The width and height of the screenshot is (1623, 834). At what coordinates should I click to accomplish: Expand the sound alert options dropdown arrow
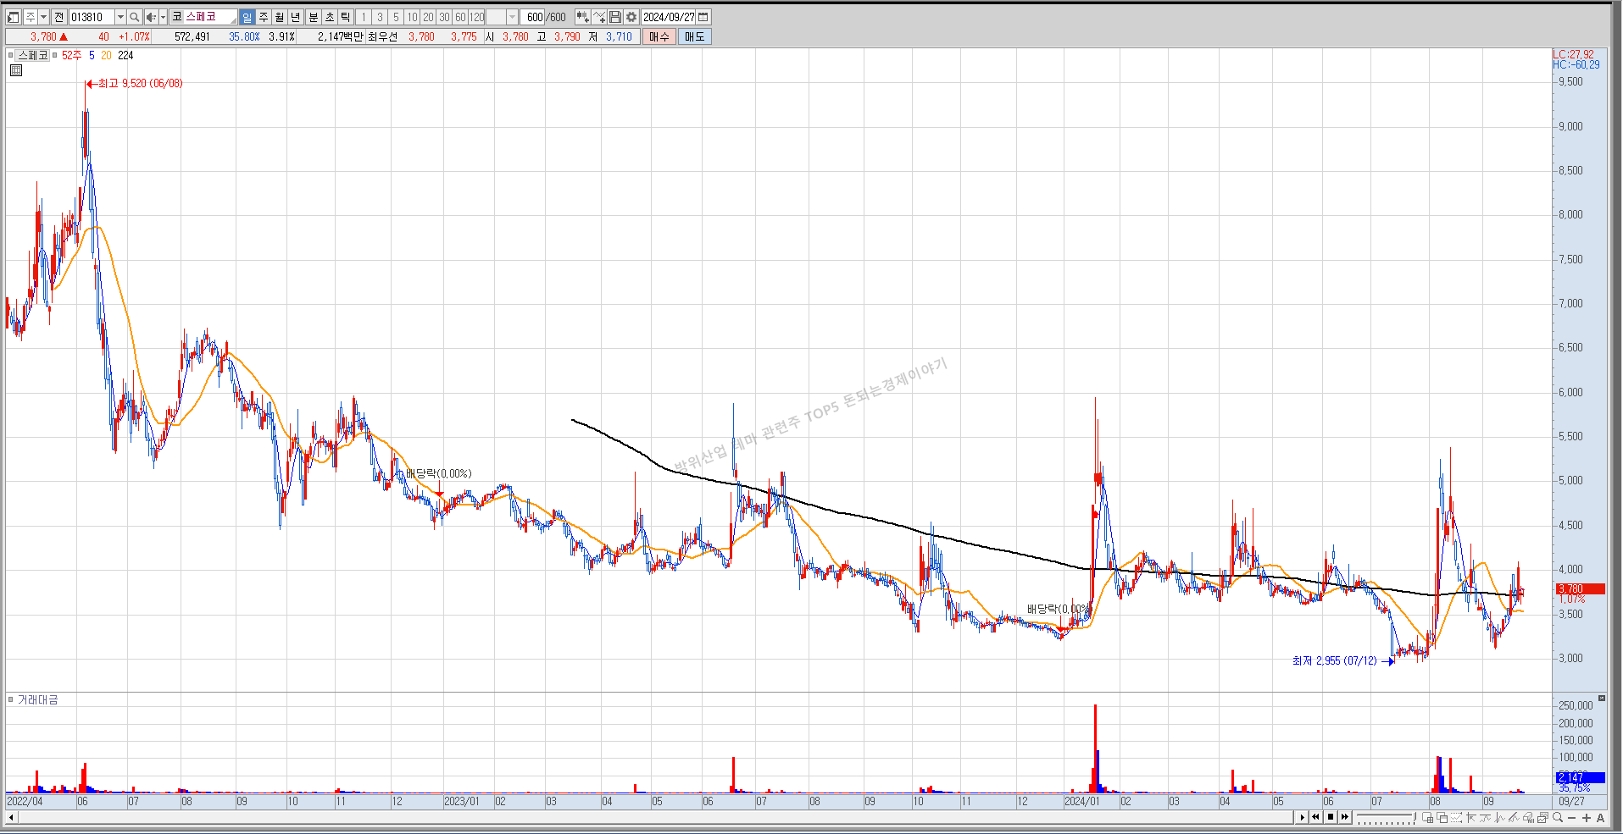[163, 17]
